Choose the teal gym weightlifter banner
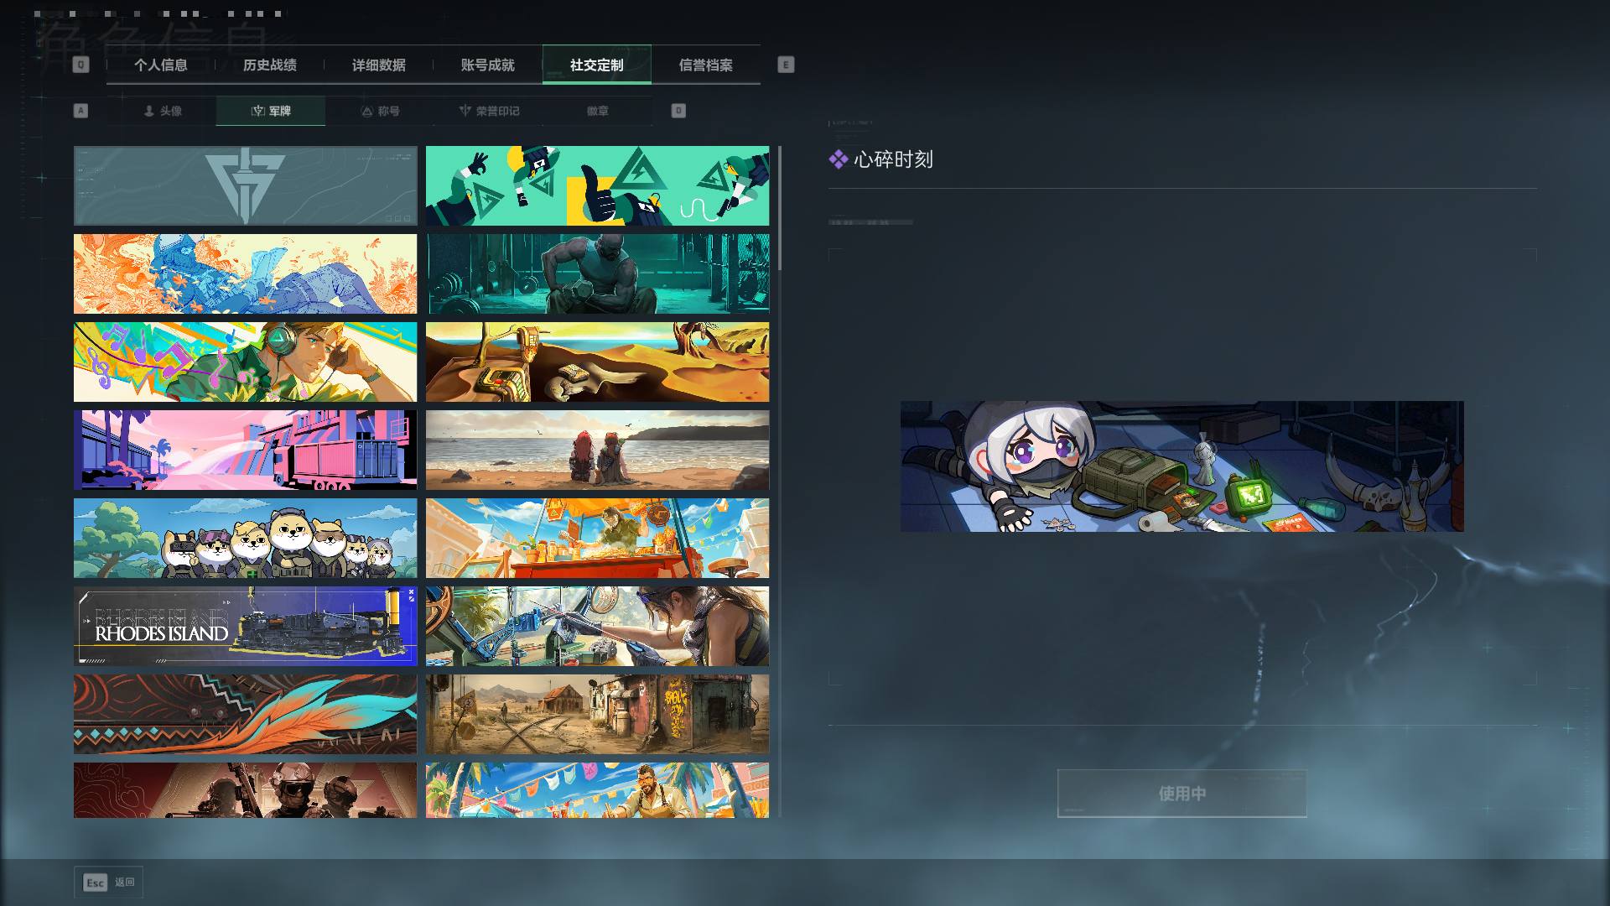The height and width of the screenshot is (906, 1610). pyautogui.click(x=597, y=274)
